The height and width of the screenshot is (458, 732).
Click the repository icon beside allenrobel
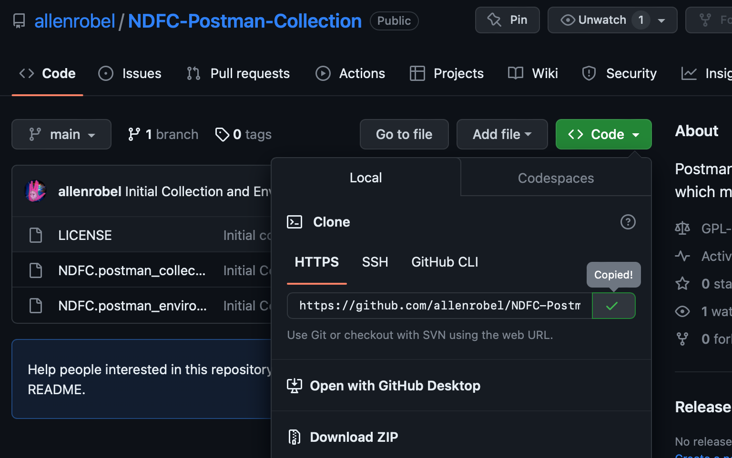click(x=19, y=21)
